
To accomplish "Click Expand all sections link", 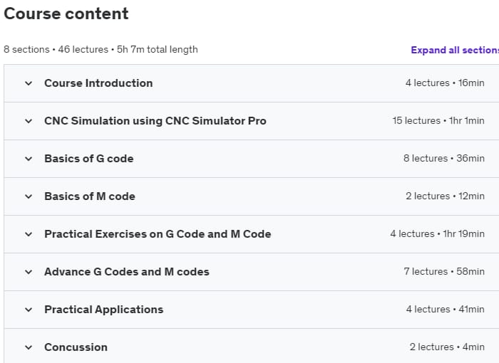I will 455,50.
